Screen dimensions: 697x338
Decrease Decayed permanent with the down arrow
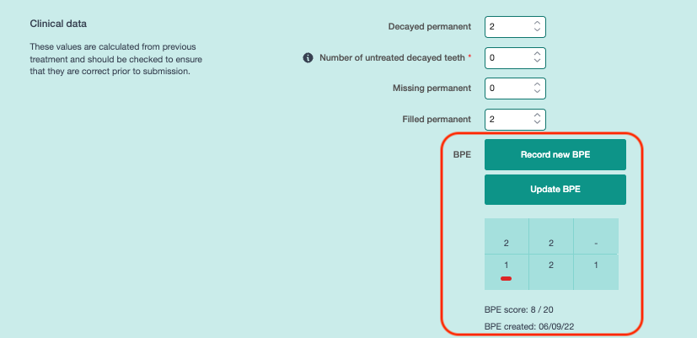537,32
